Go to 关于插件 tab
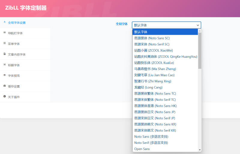Screen dimensions: 240x154 pyautogui.click(x=14, y=97)
